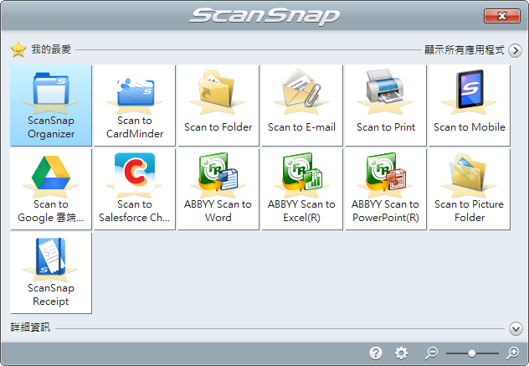529x366 pixels.
Task: Launch Scan to E-mail
Action: click(301, 105)
